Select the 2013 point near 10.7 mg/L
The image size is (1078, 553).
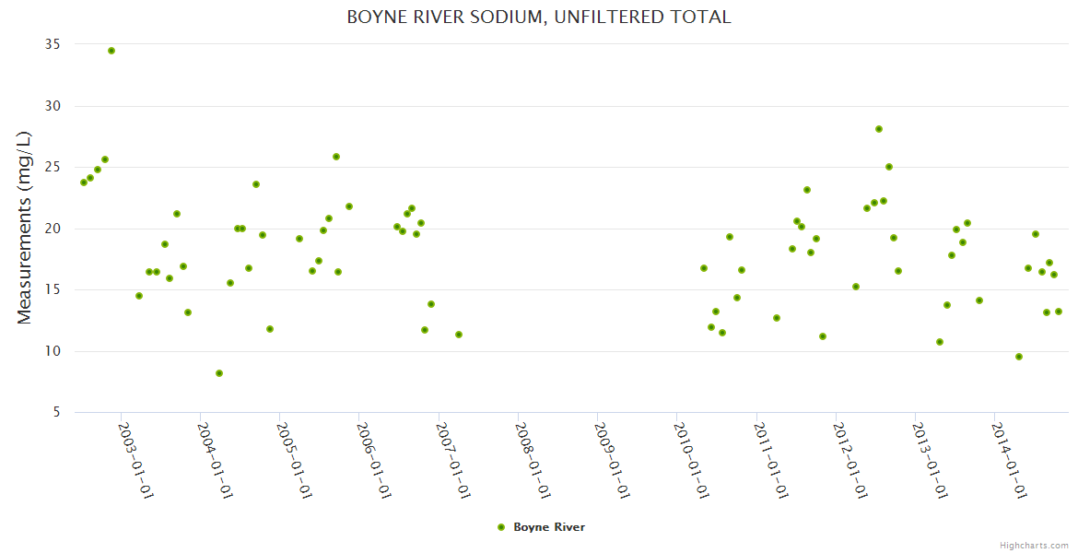[940, 342]
